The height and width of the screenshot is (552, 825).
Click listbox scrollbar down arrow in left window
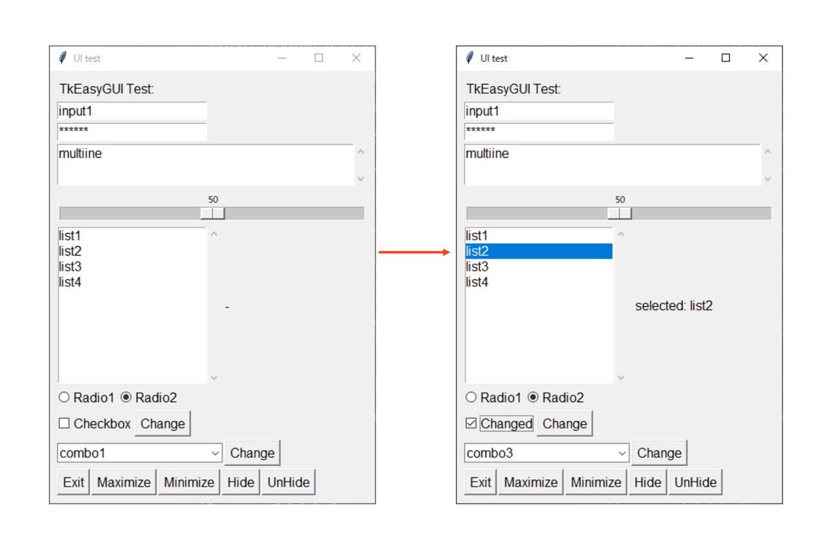point(214,377)
